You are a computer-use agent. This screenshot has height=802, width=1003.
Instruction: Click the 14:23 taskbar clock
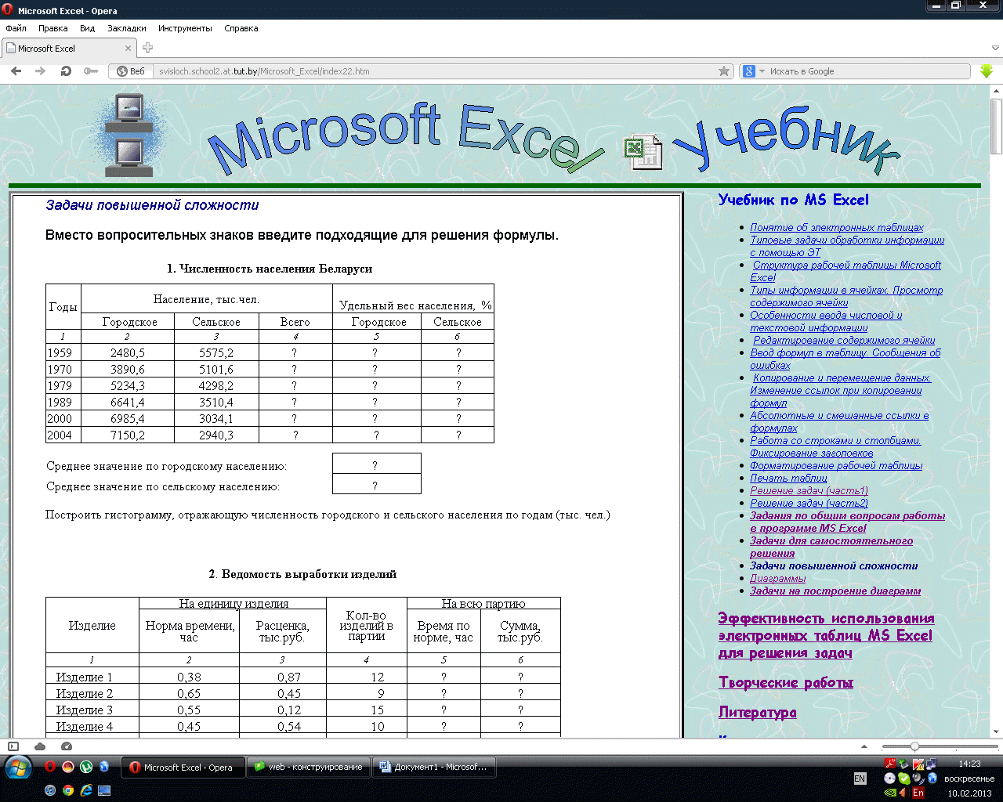point(969,764)
